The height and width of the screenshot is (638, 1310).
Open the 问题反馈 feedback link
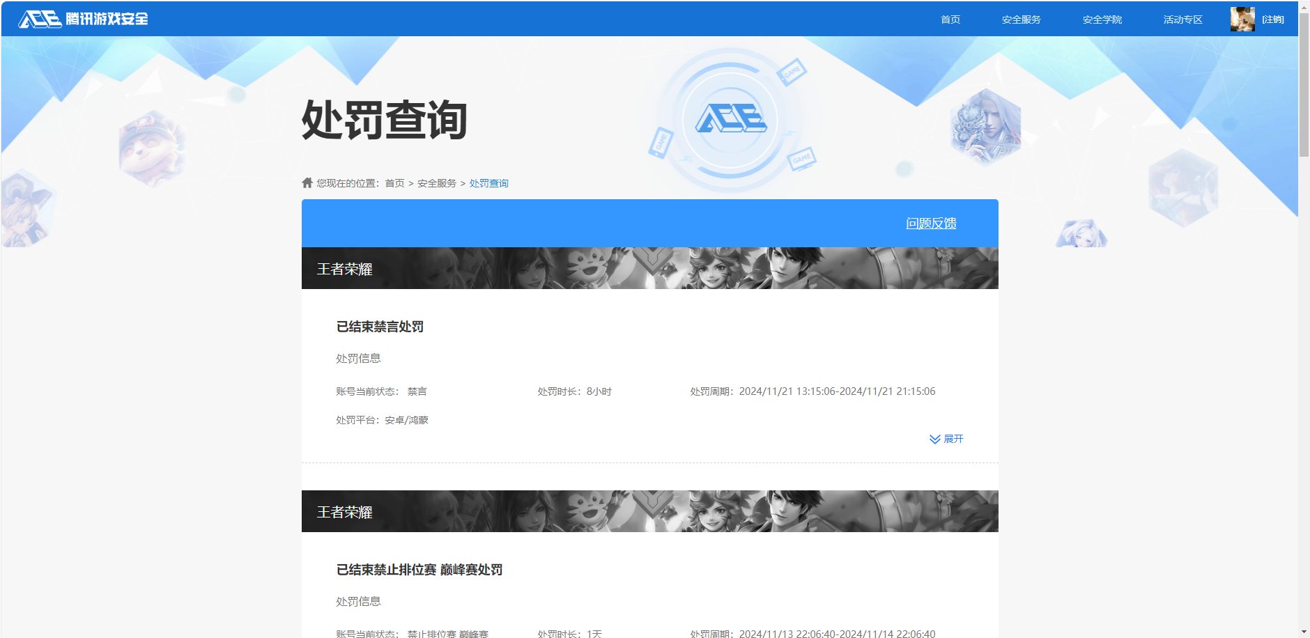click(931, 224)
